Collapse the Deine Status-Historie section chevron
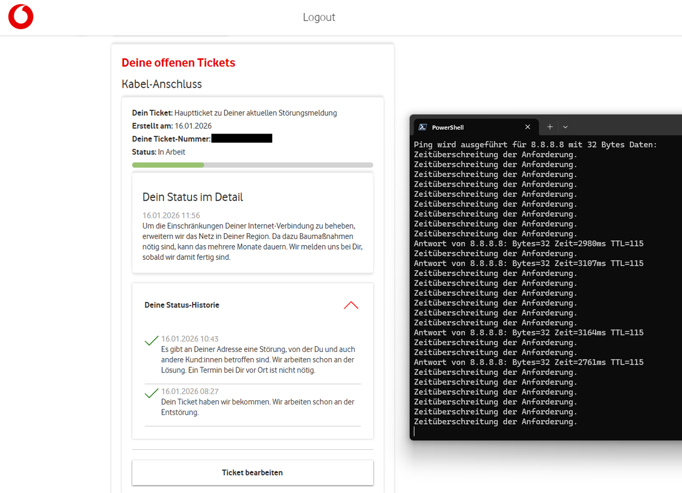Viewport: 682px width, 493px height. point(351,305)
